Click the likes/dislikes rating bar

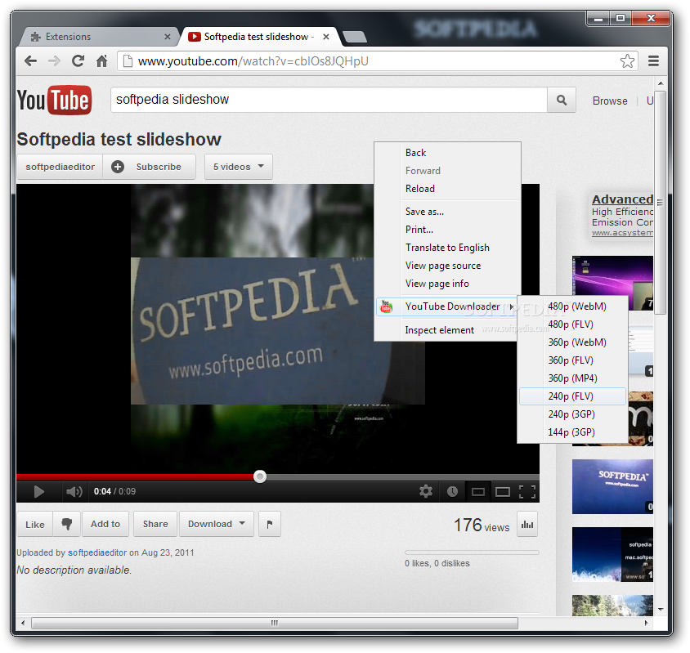472,552
